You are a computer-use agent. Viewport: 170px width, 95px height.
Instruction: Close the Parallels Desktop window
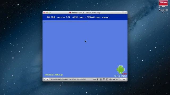click(x=44, y=13)
